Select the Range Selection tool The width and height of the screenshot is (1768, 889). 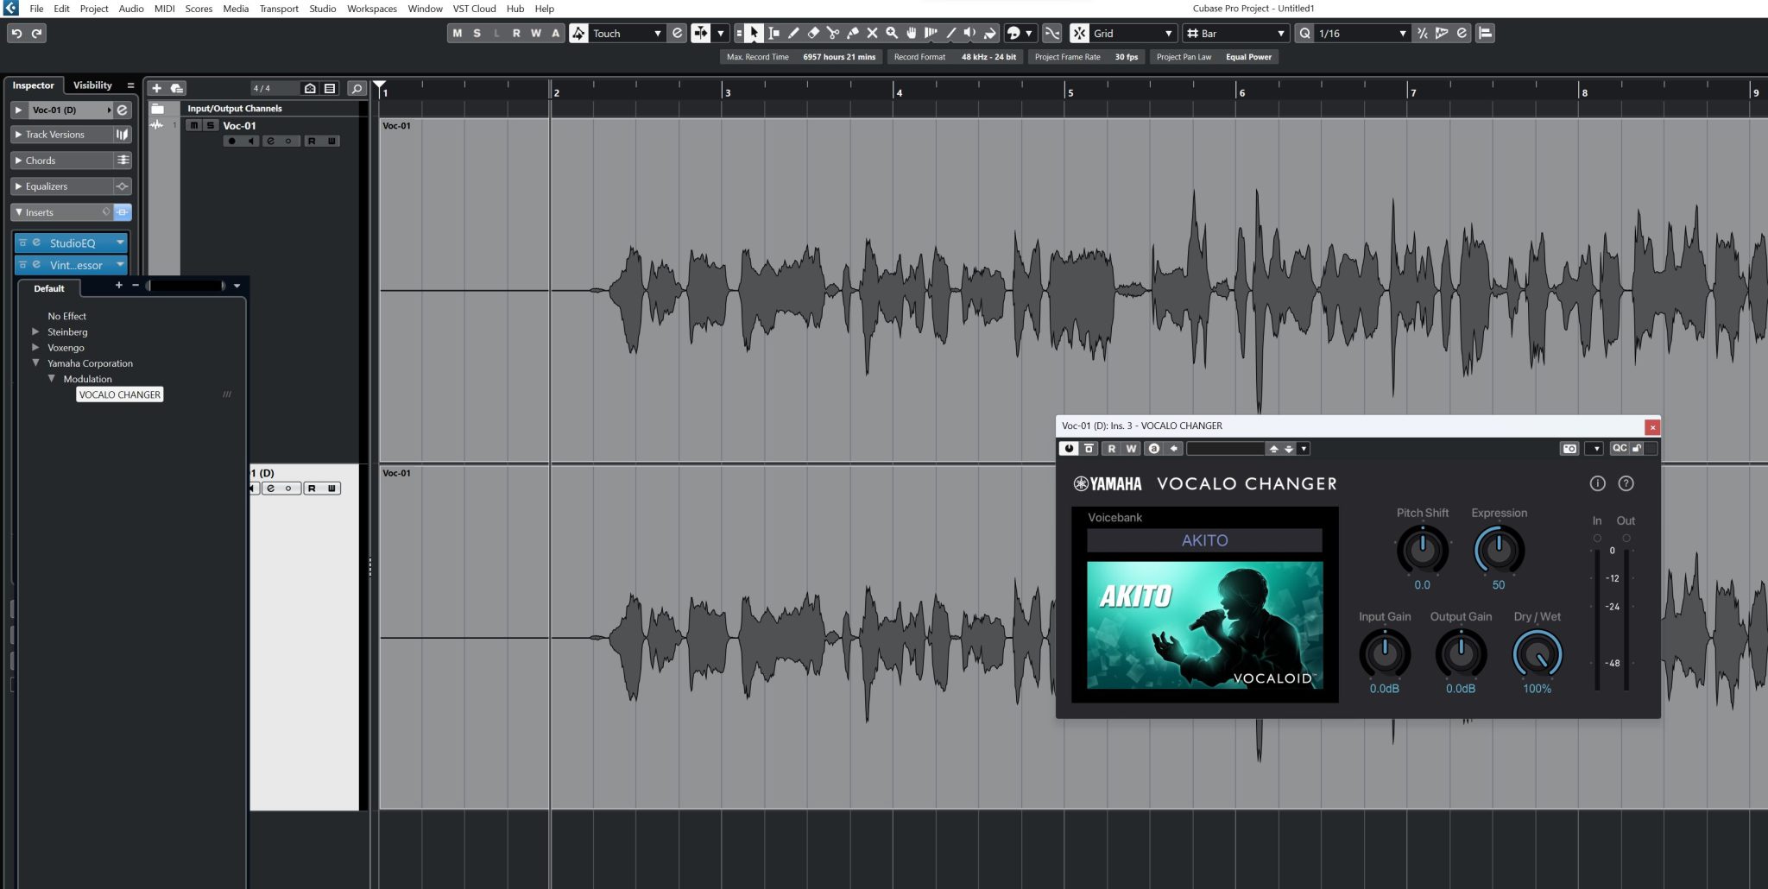[773, 33]
